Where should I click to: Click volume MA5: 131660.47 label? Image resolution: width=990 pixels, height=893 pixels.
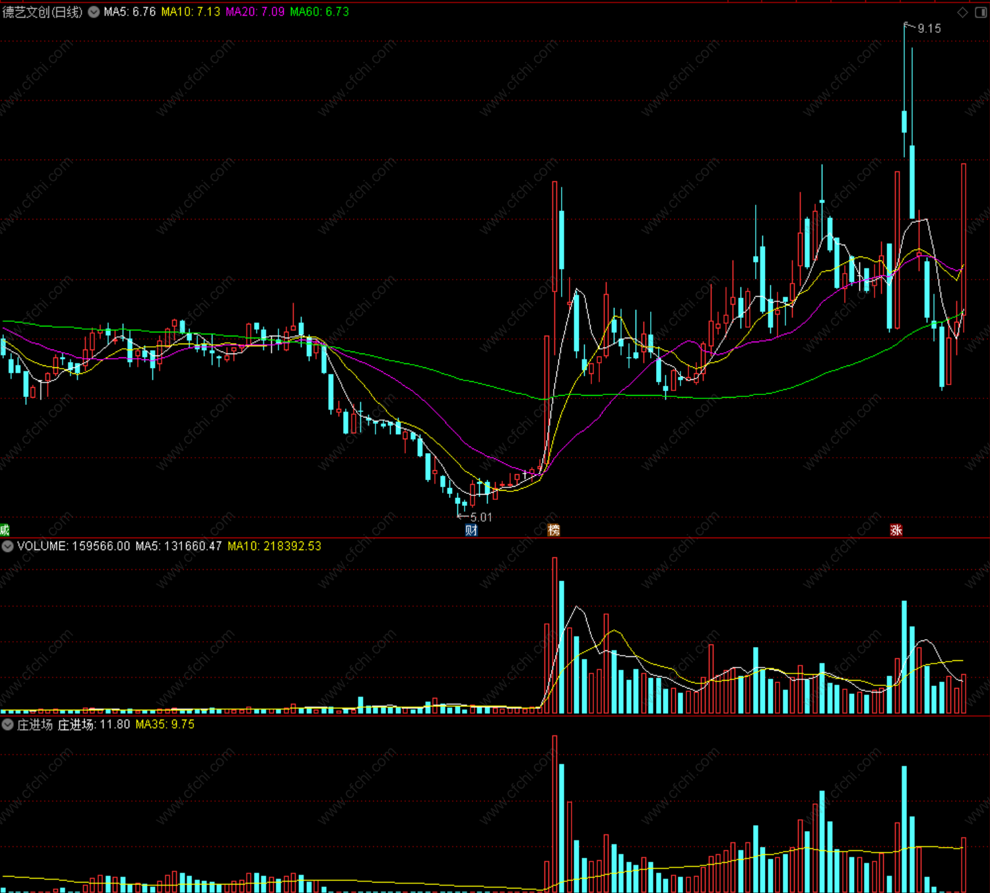(x=178, y=546)
